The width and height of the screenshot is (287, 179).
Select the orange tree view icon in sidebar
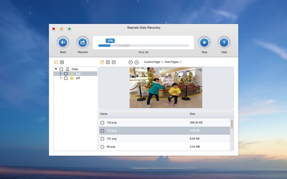pyautogui.click(x=56, y=62)
